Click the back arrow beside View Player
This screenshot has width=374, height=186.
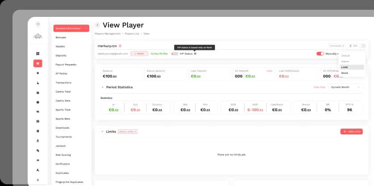point(97,25)
